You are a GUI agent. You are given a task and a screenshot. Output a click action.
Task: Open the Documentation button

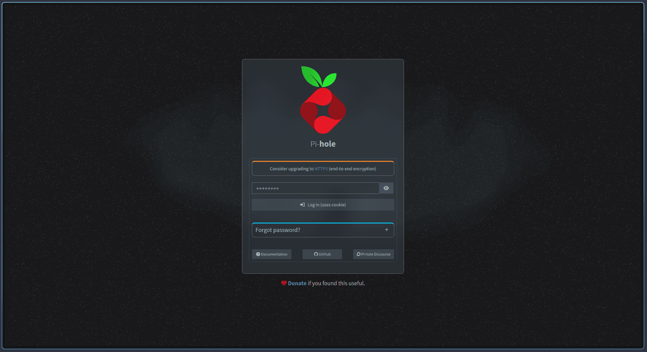pos(272,254)
